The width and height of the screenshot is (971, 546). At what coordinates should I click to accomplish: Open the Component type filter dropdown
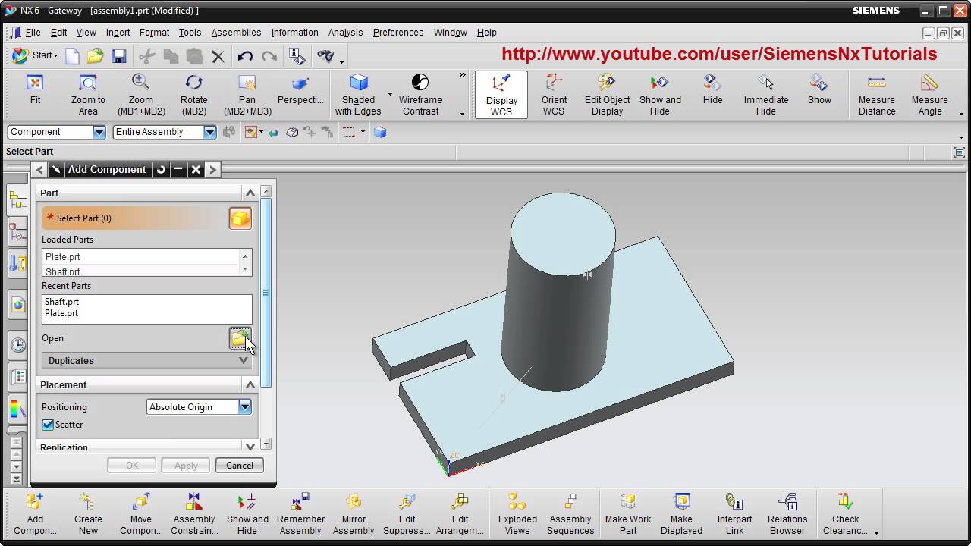click(99, 132)
